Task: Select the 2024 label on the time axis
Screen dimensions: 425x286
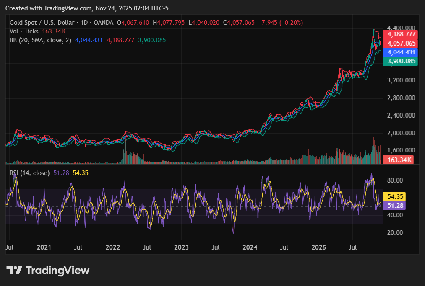Action: click(250, 248)
